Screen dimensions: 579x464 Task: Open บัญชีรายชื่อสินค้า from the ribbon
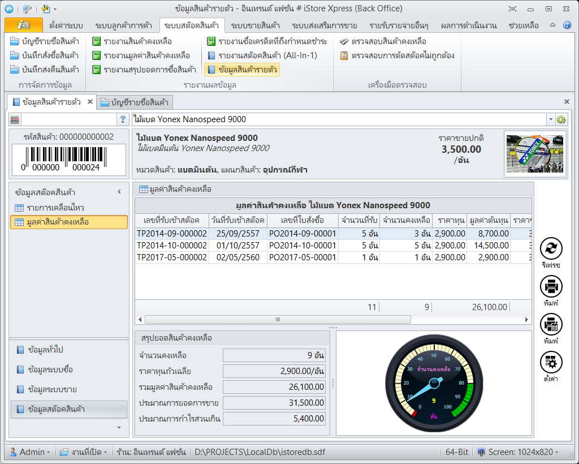(45, 41)
